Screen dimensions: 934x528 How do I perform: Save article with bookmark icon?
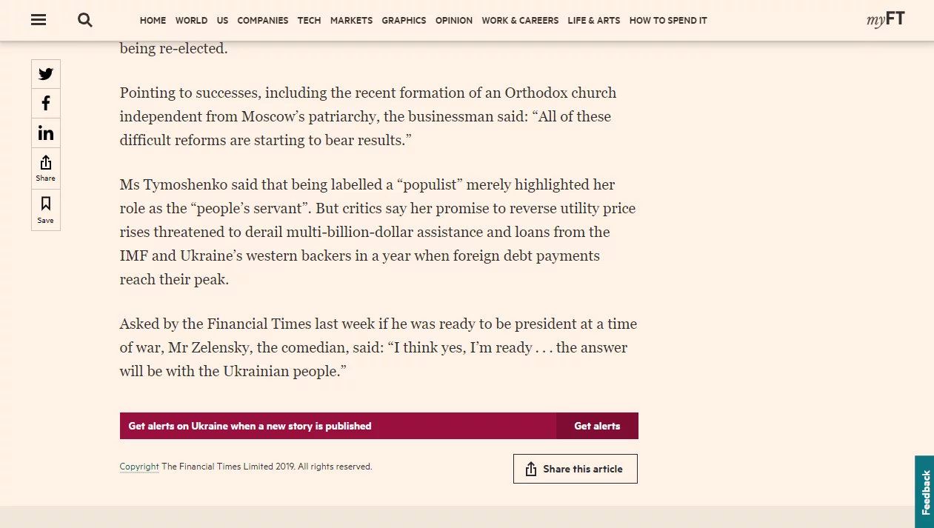[x=46, y=210]
